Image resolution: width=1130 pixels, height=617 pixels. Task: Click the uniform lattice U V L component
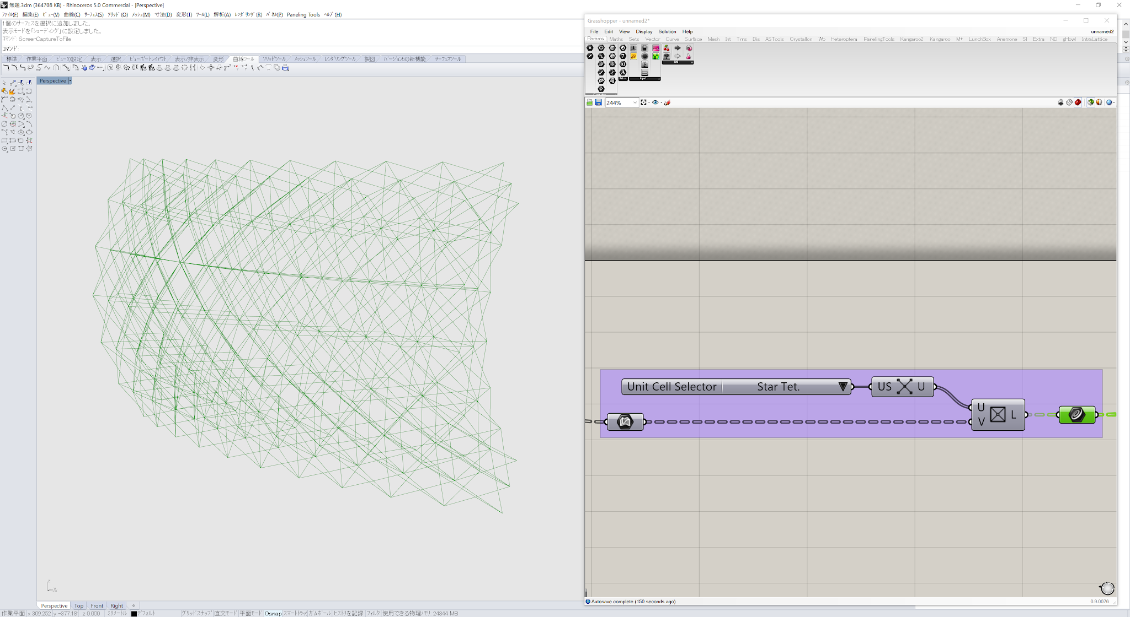[998, 415]
